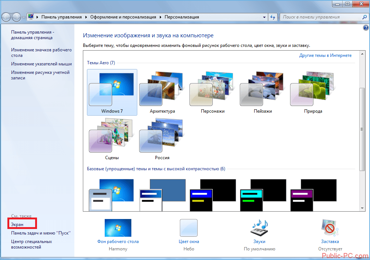
Task: Click the Экран link in the sidebar
Action: (17, 225)
